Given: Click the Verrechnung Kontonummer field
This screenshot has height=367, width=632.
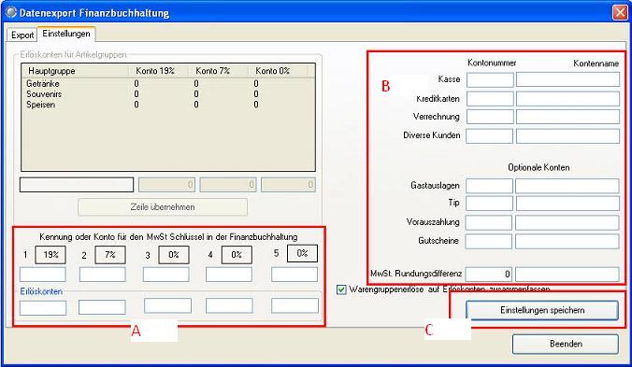Looking at the screenshot, I should pyautogui.click(x=490, y=117).
